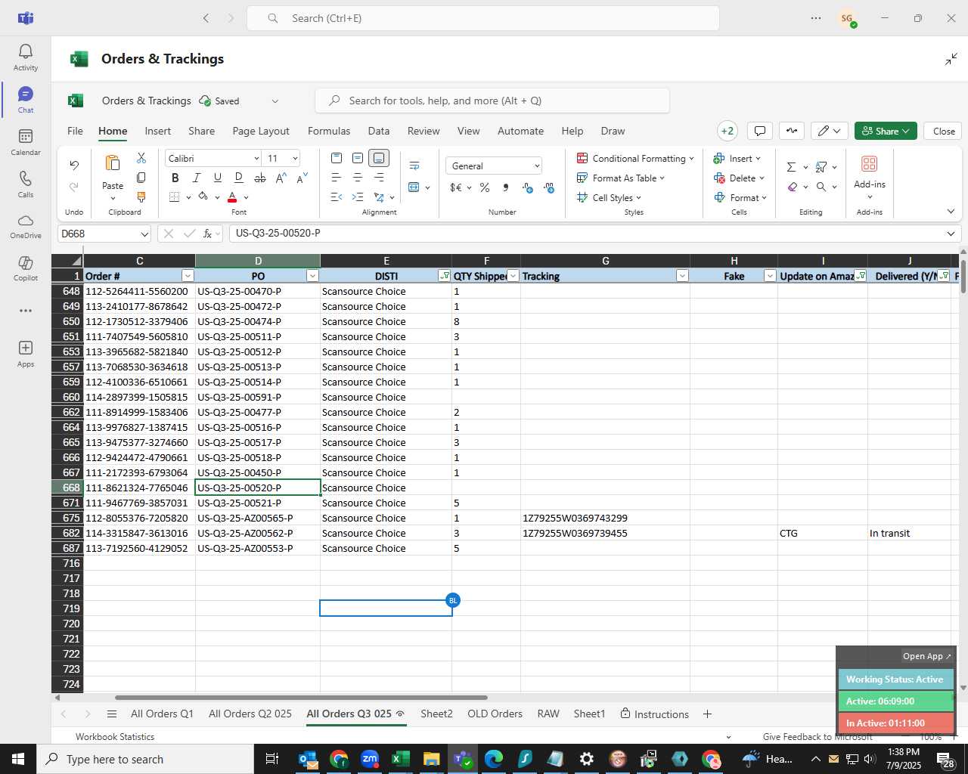Select the Format Painter brush icon
968x774 pixels.
pyautogui.click(x=141, y=197)
